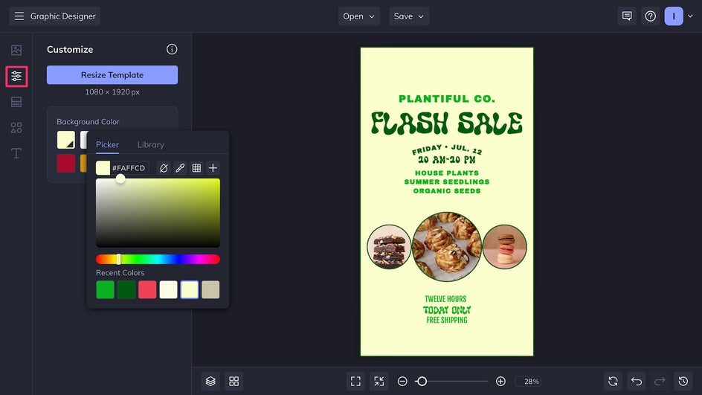This screenshot has width=702, height=395.
Task: Open the color grid palette icon
Action: click(196, 168)
